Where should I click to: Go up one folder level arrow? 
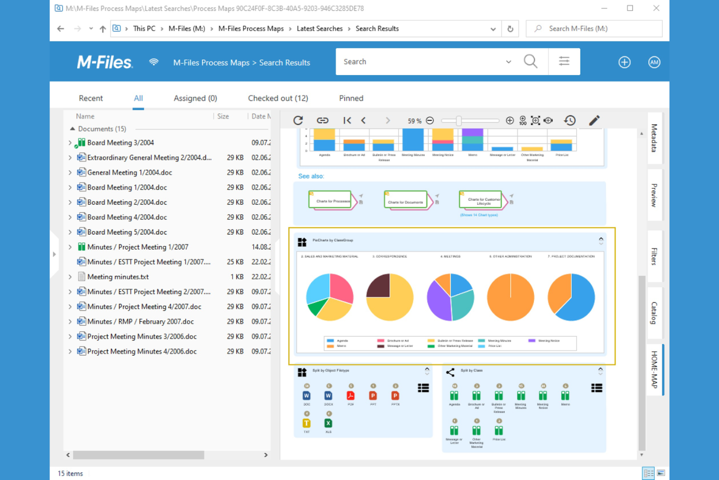(x=103, y=29)
